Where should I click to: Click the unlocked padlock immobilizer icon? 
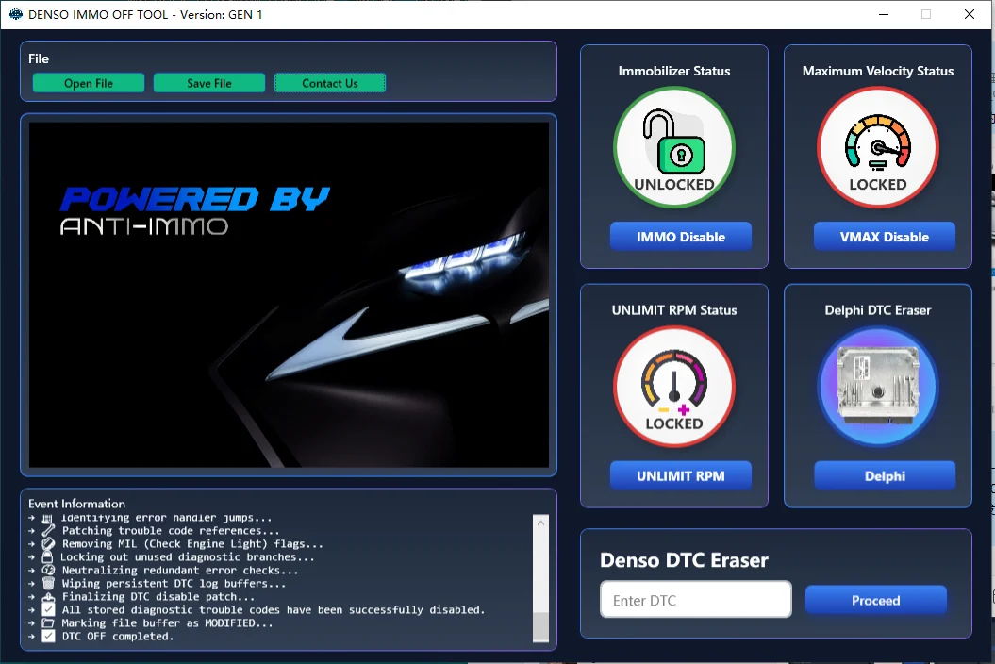(674, 147)
